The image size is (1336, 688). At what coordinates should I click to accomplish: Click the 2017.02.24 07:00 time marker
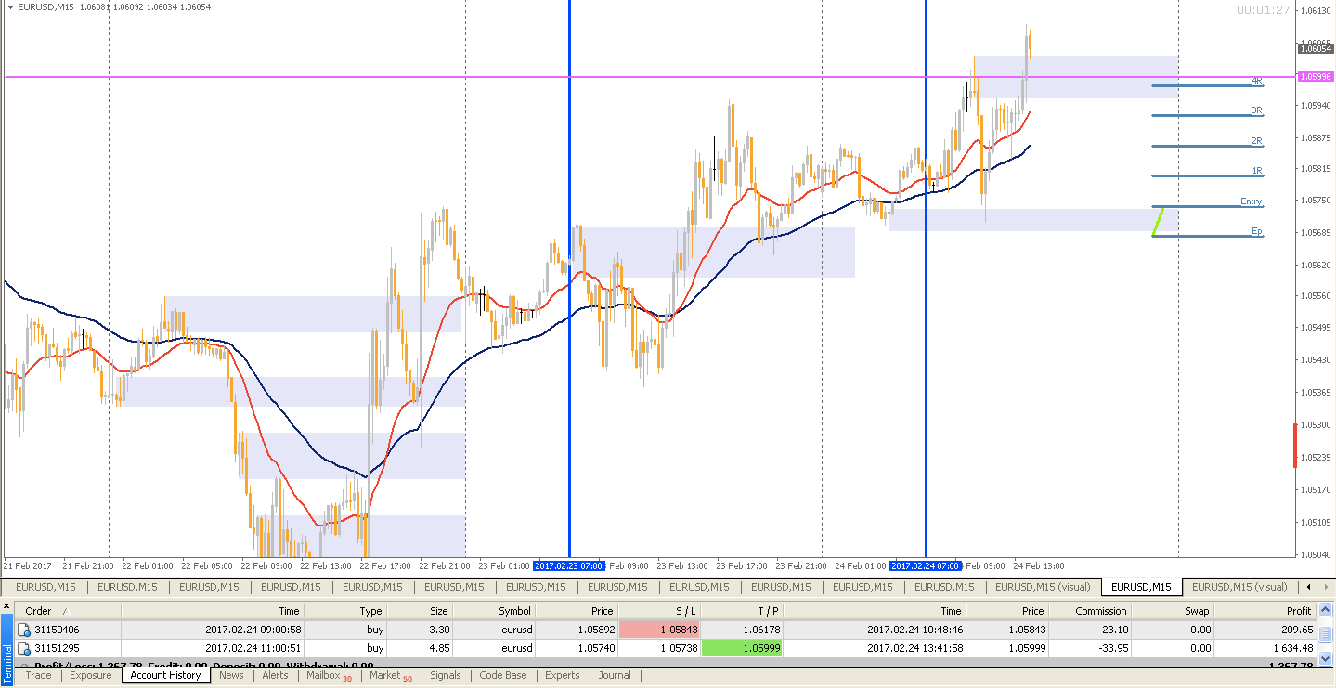926,565
